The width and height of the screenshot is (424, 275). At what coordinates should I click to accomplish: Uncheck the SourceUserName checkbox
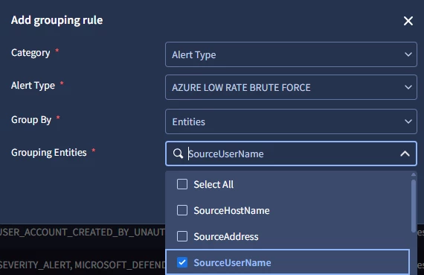click(x=182, y=262)
